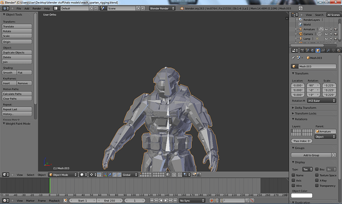Viewport: 342px width, 204px height.
Task: Open the World properties tab icon
Action: pyautogui.click(x=313, y=50)
